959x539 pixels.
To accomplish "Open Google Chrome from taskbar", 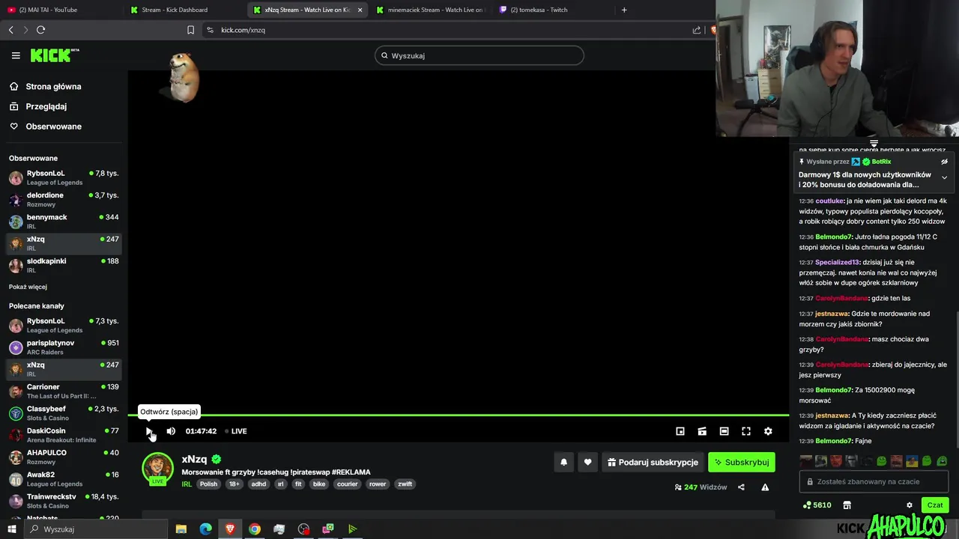I will [255, 529].
